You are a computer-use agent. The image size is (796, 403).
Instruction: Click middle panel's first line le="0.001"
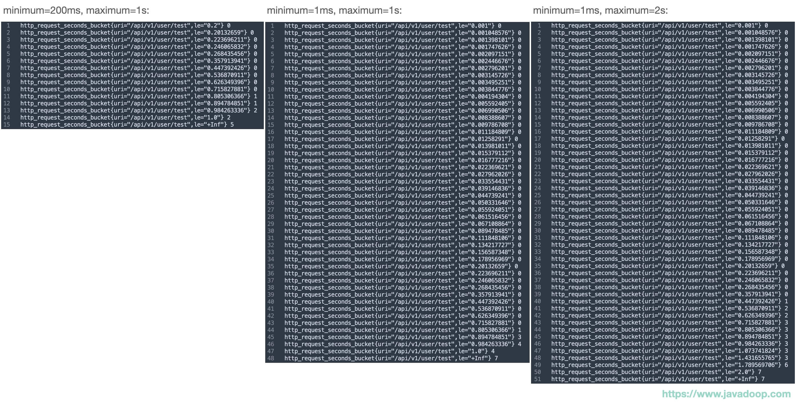[x=393, y=26]
